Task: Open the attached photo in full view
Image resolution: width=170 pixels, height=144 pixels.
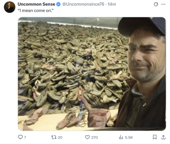Action: pyautogui.click(x=92, y=74)
